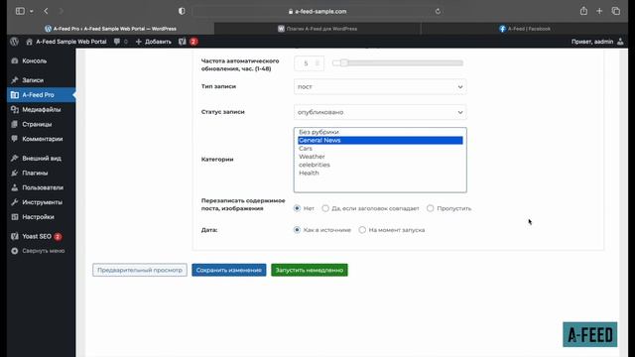The width and height of the screenshot is (635, 357).
Task: Open the comments bubble in admin bar
Action: (117, 42)
